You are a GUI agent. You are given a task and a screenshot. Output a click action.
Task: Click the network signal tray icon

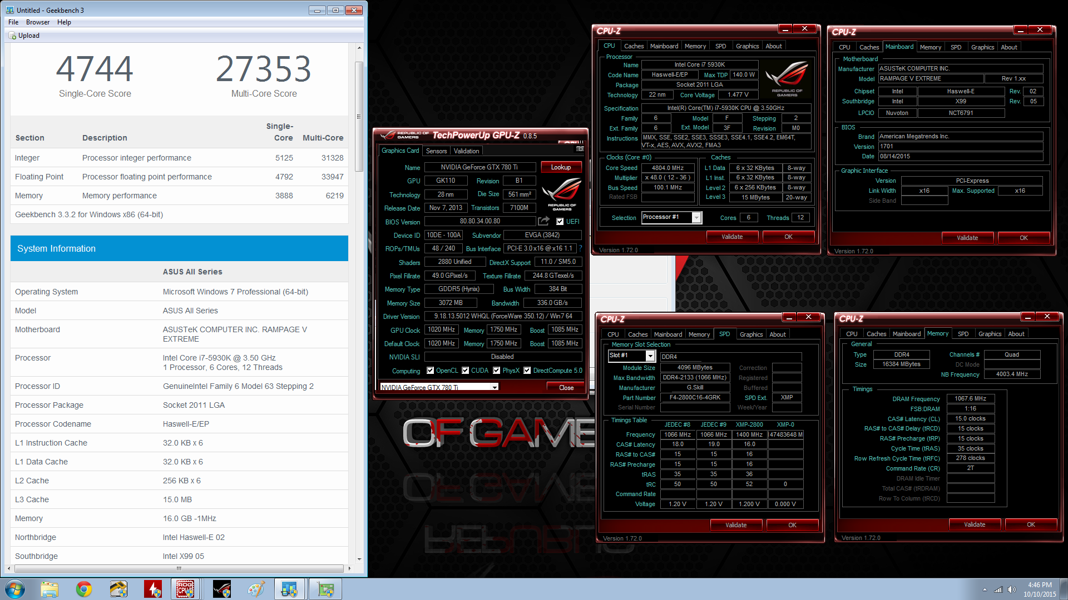pos(998,589)
